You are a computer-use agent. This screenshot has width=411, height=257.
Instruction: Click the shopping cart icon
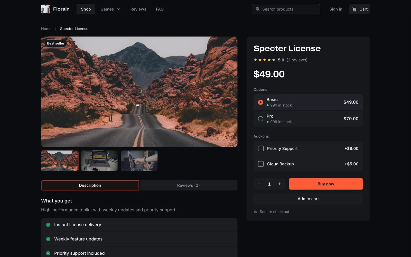click(354, 9)
